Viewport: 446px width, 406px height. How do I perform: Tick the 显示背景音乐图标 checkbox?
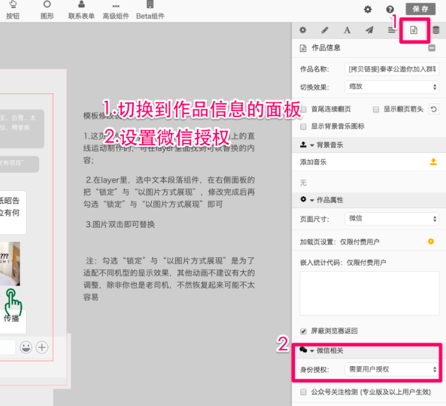click(304, 126)
